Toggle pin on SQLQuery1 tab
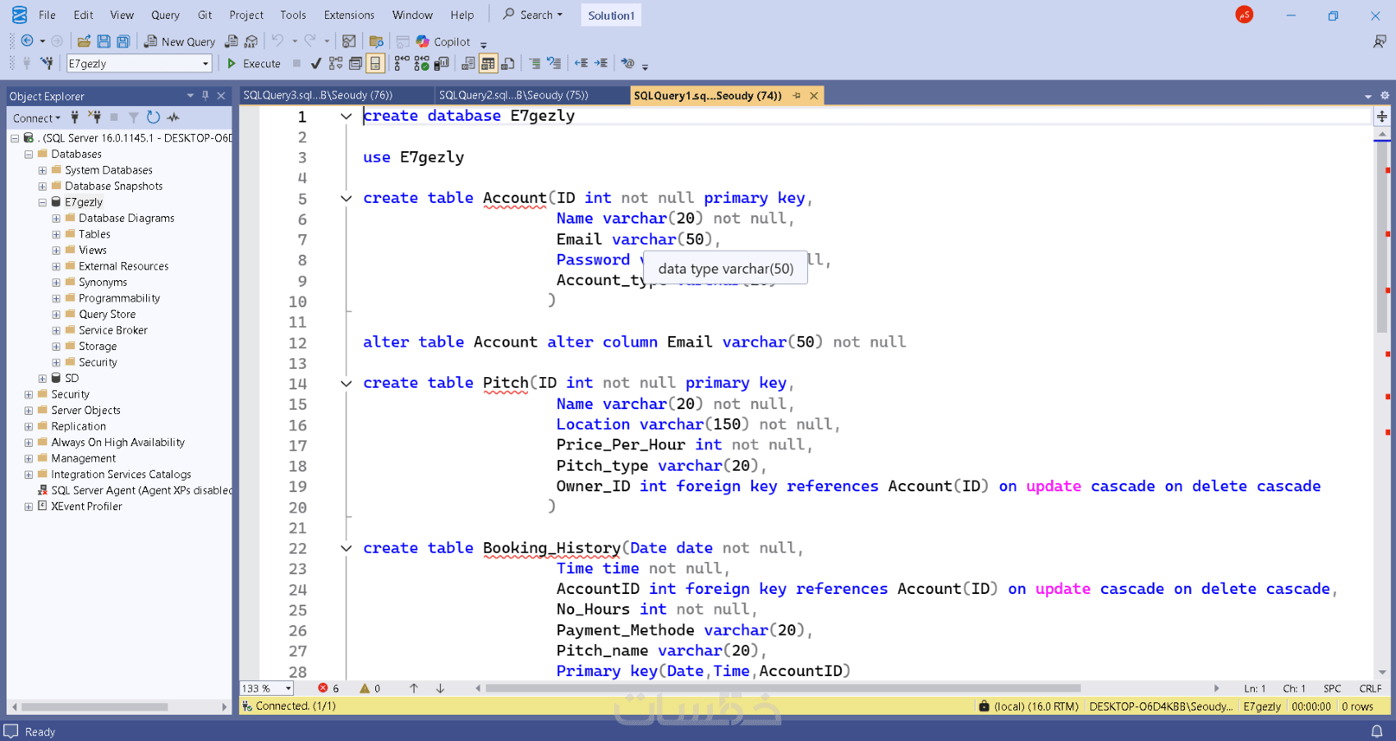 [x=797, y=95]
